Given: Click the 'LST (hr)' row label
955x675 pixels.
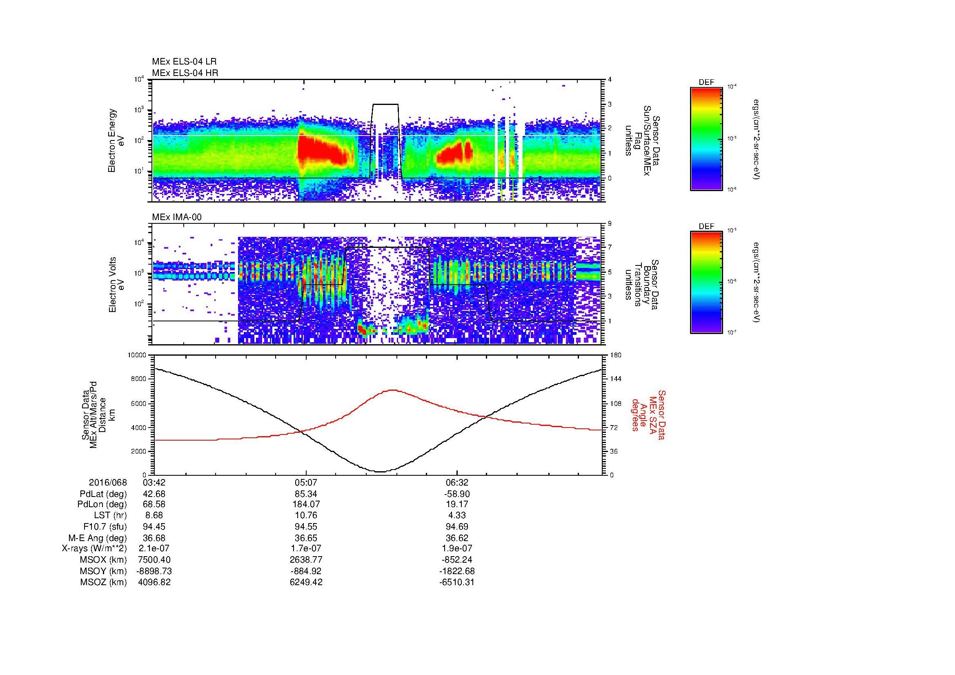Looking at the screenshot, I should pyautogui.click(x=110, y=515).
